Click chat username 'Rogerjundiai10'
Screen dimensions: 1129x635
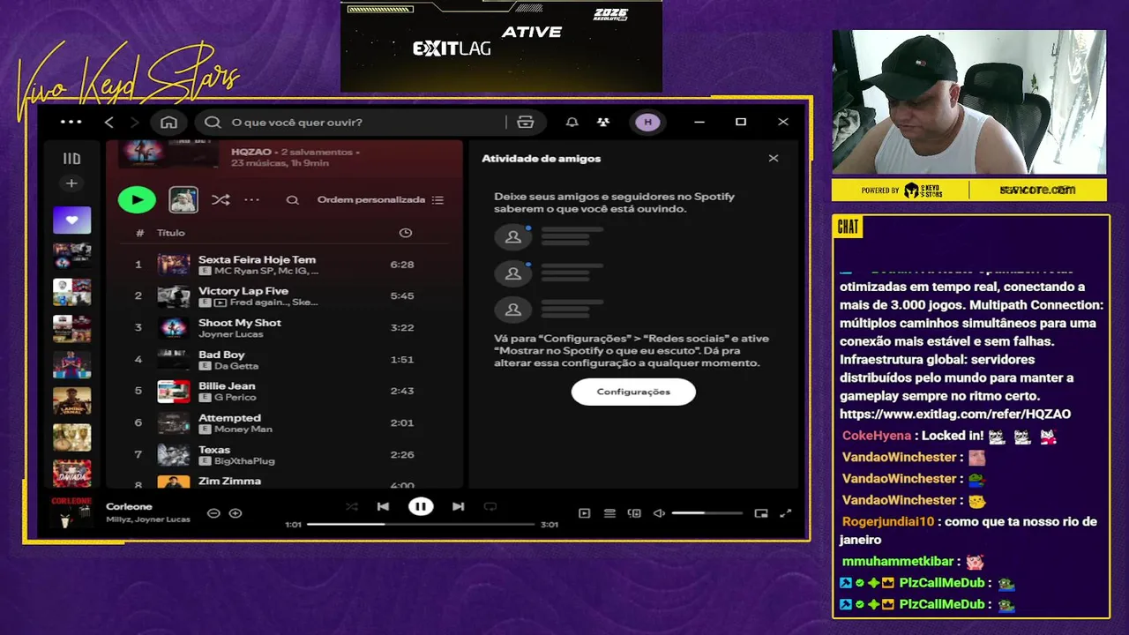pyautogui.click(x=888, y=521)
